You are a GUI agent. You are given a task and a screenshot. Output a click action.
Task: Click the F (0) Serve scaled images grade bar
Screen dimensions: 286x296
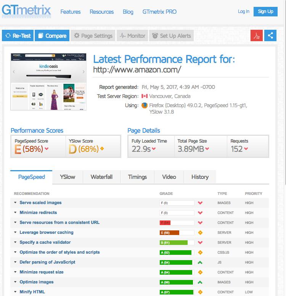177,203
